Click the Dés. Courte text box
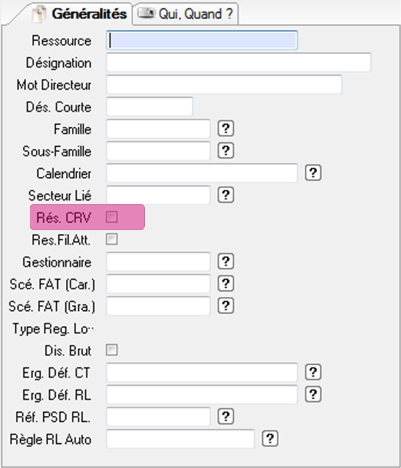401x468 pixels. pyautogui.click(x=149, y=107)
